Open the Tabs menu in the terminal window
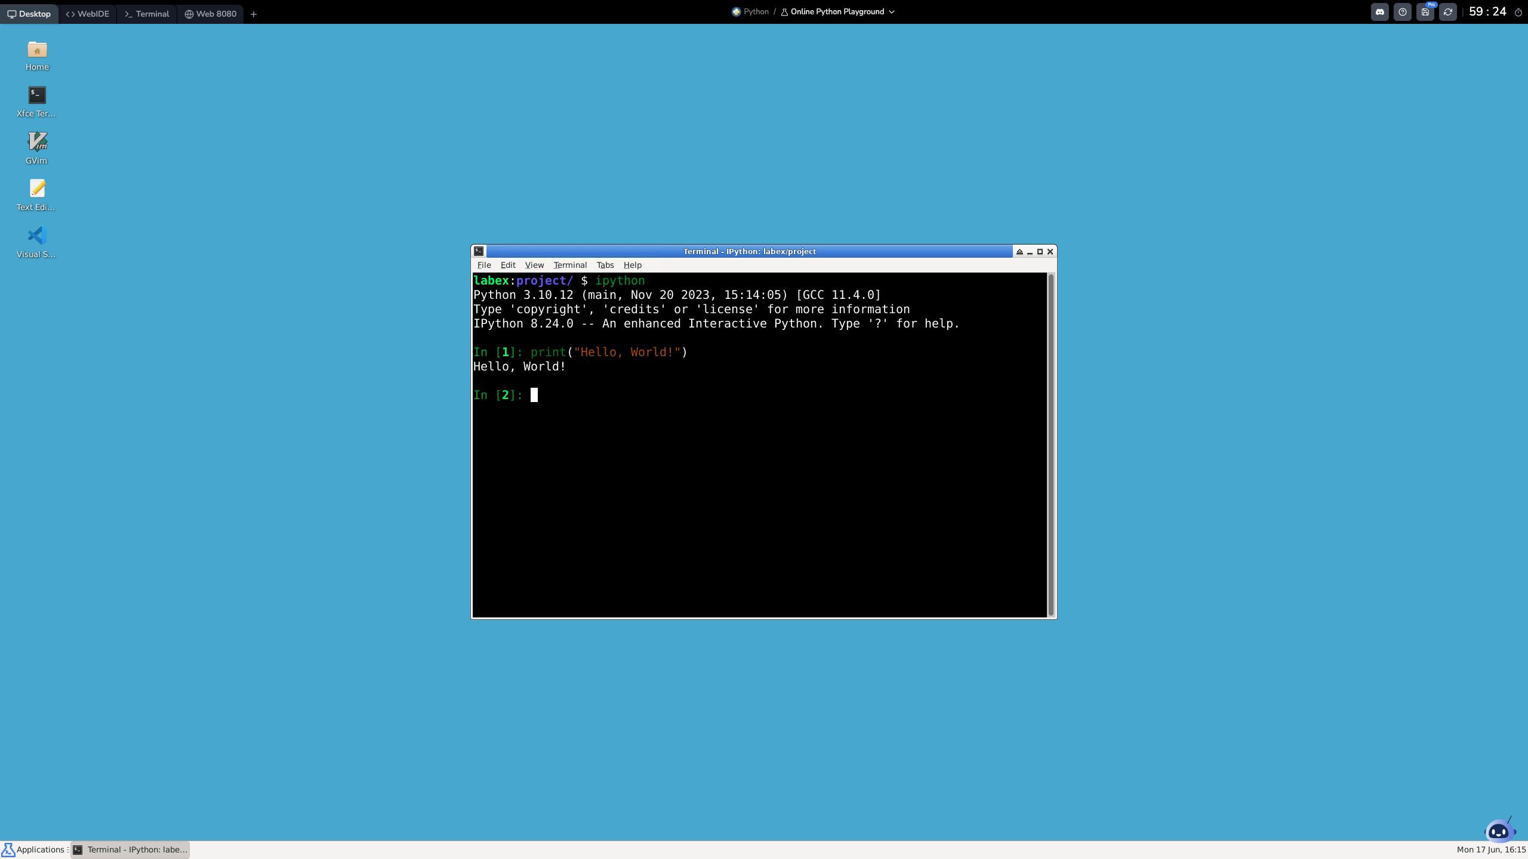 [x=605, y=265]
